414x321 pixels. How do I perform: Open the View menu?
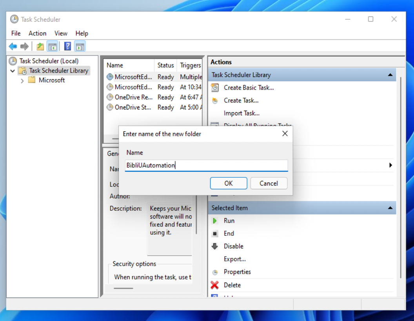[61, 33]
